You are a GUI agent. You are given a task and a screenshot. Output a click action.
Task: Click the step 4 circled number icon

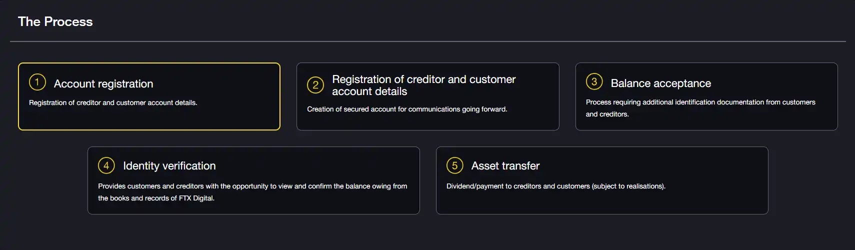point(106,165)
